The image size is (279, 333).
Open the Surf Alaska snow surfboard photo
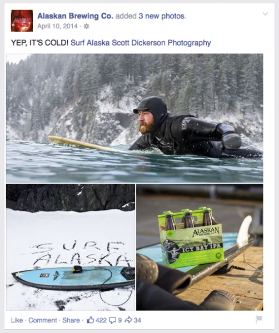tap(71, 247)
